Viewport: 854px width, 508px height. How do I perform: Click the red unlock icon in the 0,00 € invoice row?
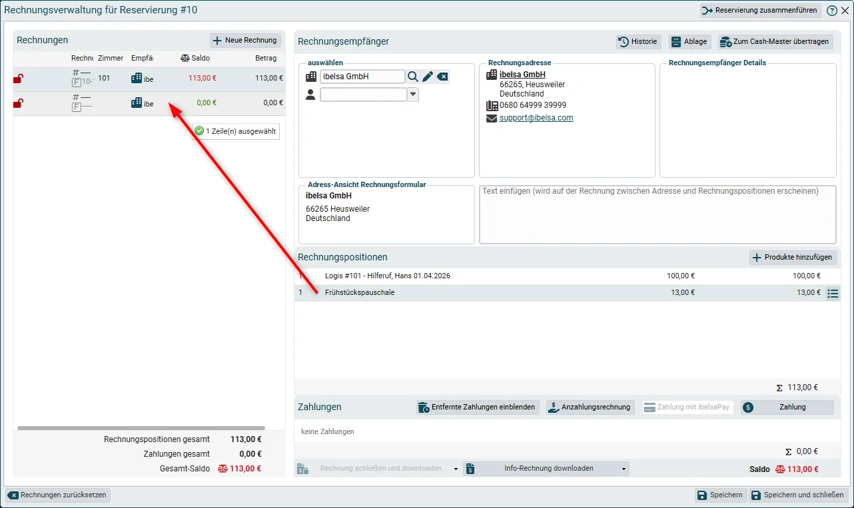(19, 103)
